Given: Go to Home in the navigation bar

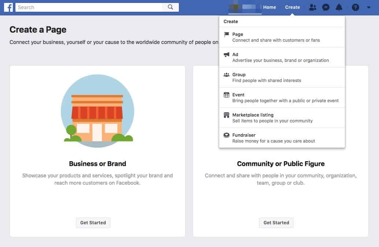Looking at the screenshot, I should pos(269,7).
